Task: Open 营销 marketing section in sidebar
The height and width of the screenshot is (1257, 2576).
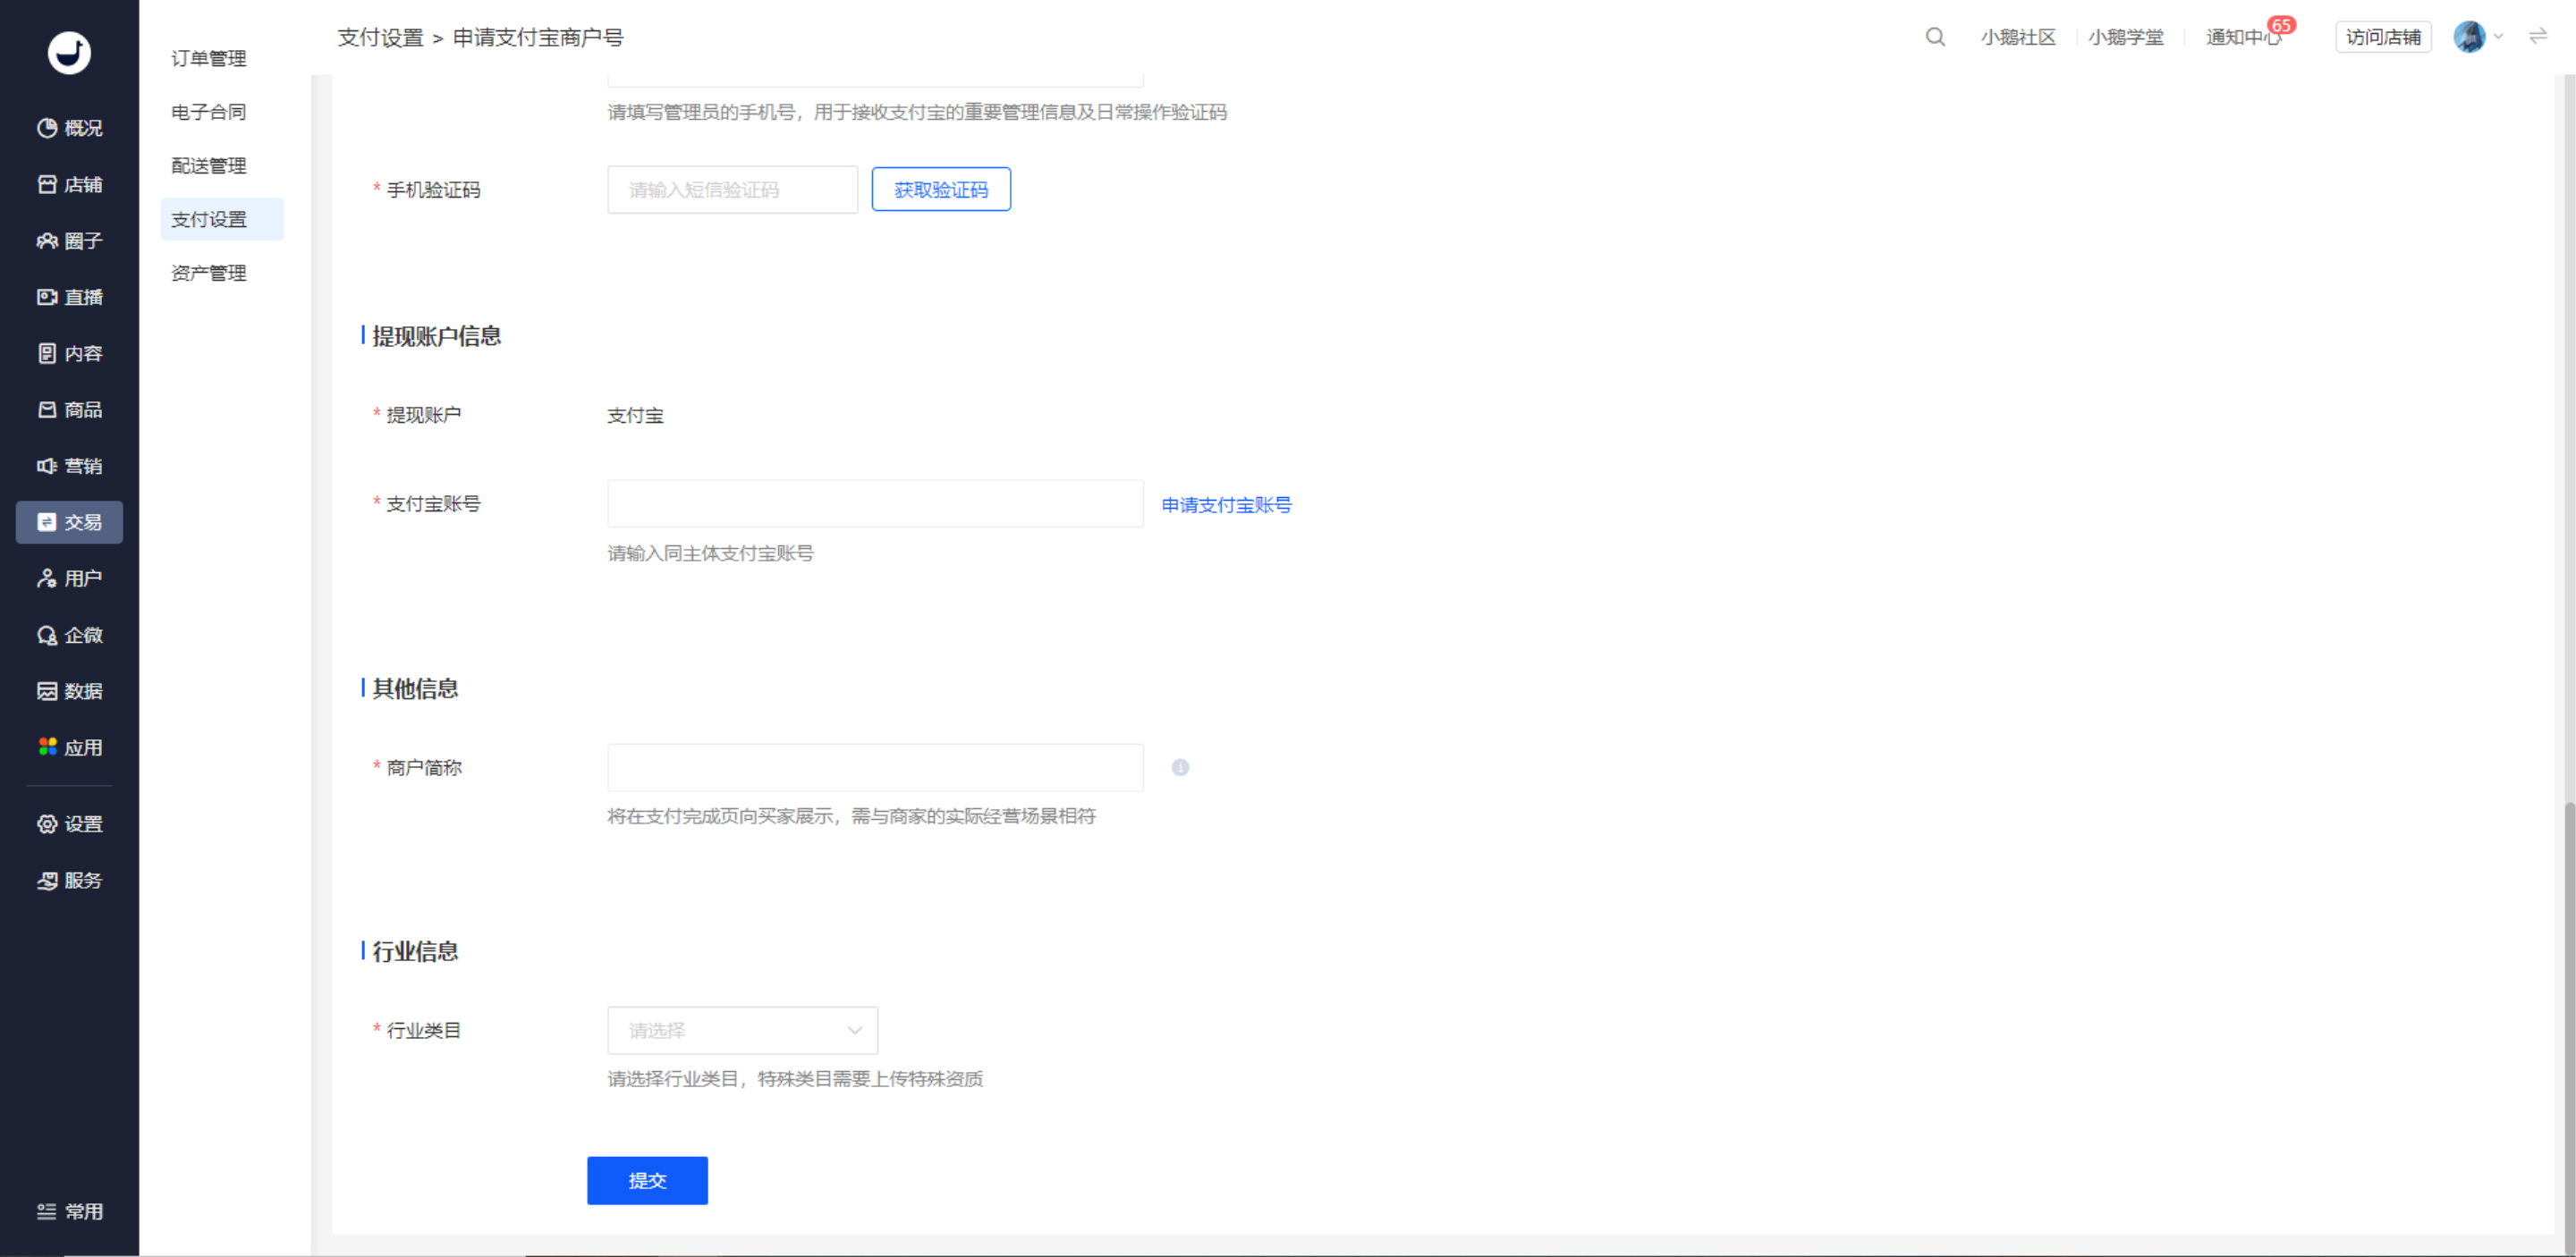Action: tap(69, 466)
